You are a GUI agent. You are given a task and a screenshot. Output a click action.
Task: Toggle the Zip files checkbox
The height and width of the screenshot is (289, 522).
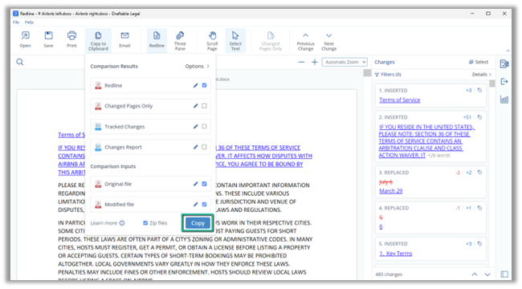pos(145,223)
